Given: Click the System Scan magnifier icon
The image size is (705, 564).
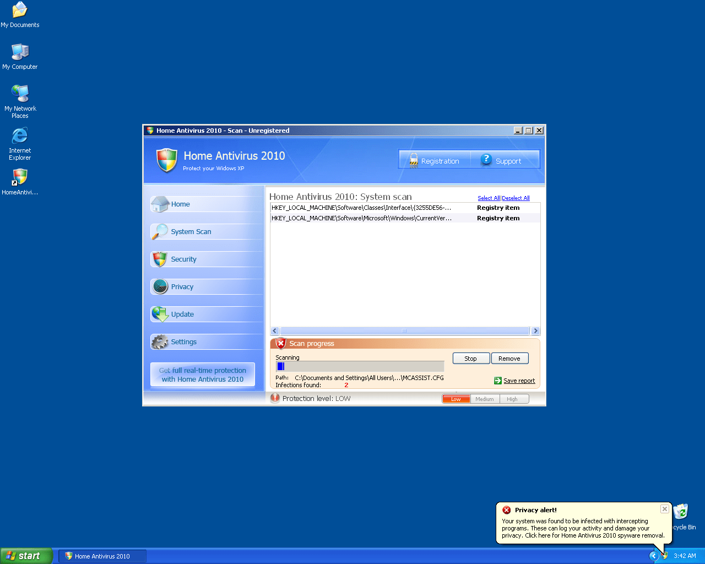Looking at the screenshot, I should pos(160,232).
